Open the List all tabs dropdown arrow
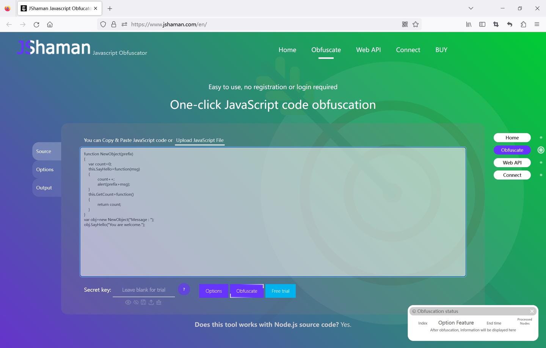546x348 pixels. pos(471,8)
